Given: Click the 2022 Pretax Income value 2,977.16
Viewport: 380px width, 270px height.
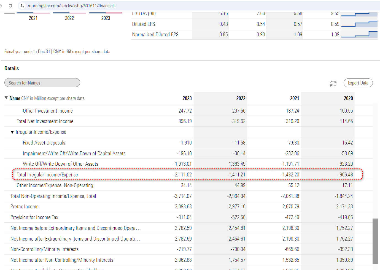Looking at the screenshot, I should 237,207.
